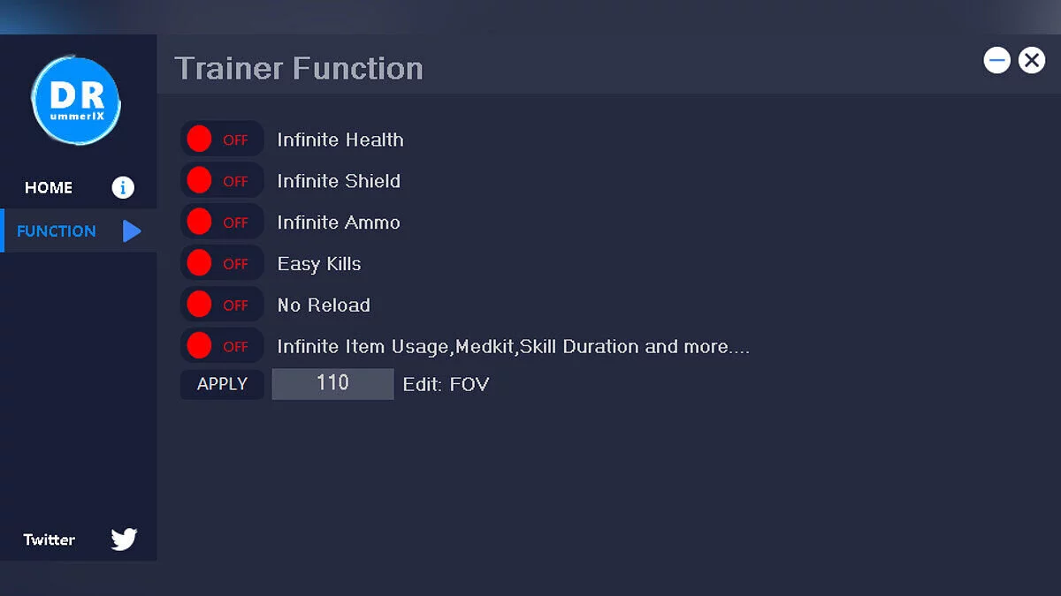Screen dimensions: 1061x596
Task: Click the Edit: FOV label
Action: pos(446,384)
